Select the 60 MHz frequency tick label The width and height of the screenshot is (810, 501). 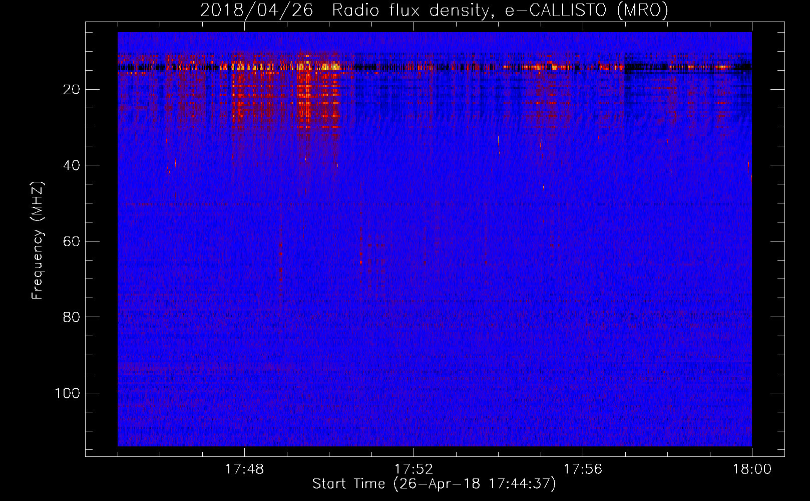tap(72, 241)
